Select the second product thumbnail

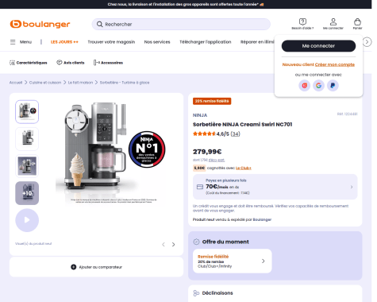pyautogui.click(x=27, y=139)
